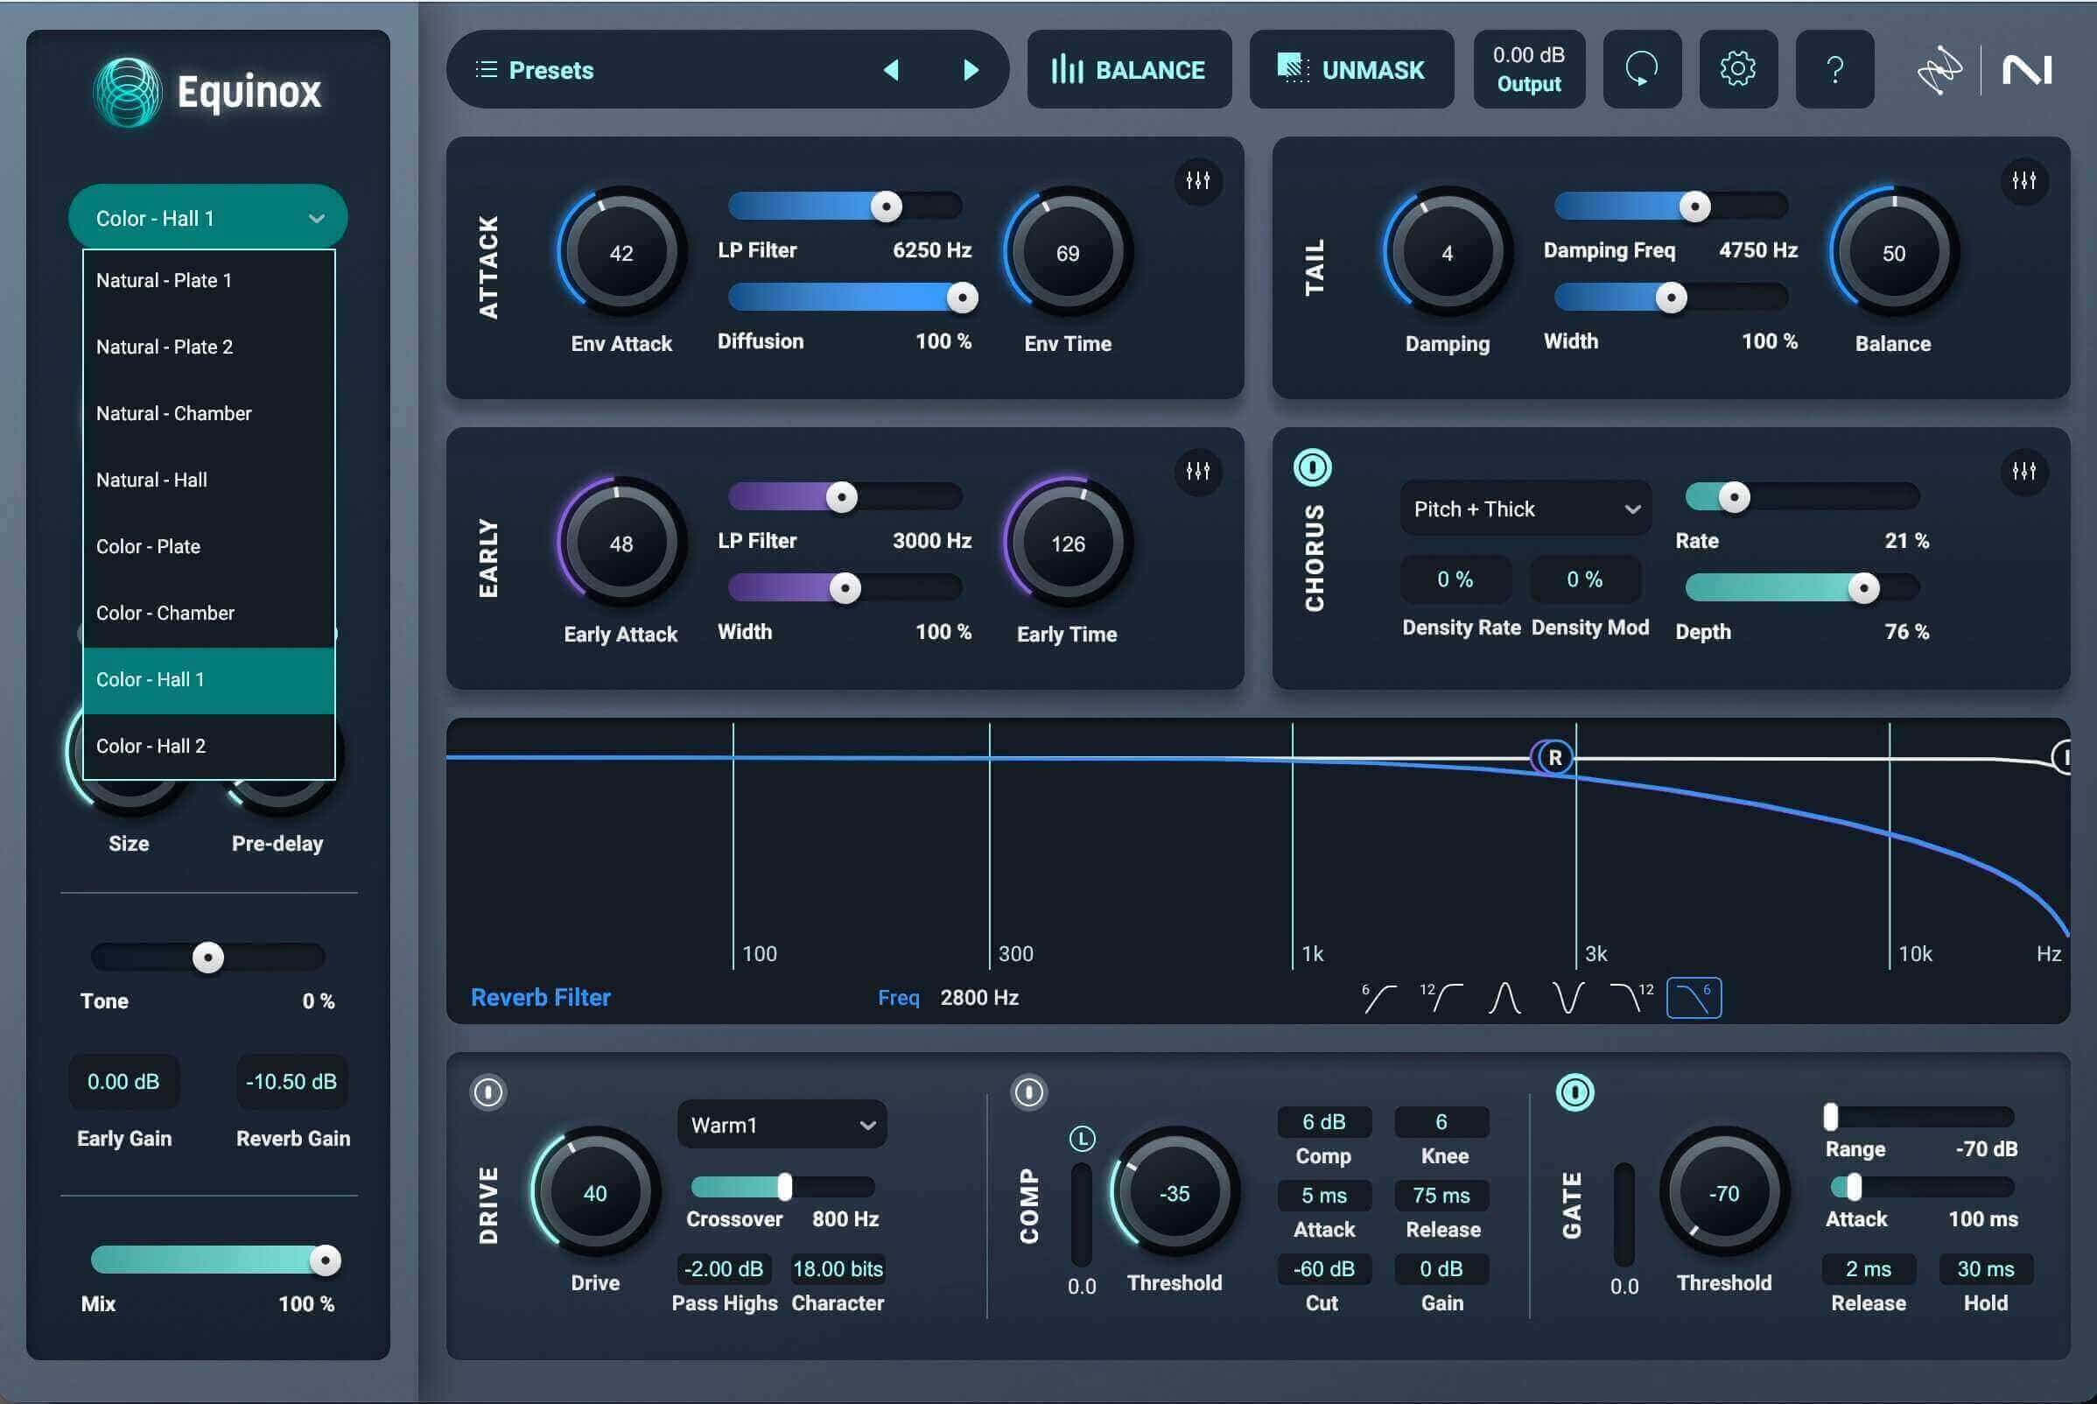Viewport: 2097px width, 1404px height.
Task: Click the Env Attack knob
Action: click(x=621, y=252)
